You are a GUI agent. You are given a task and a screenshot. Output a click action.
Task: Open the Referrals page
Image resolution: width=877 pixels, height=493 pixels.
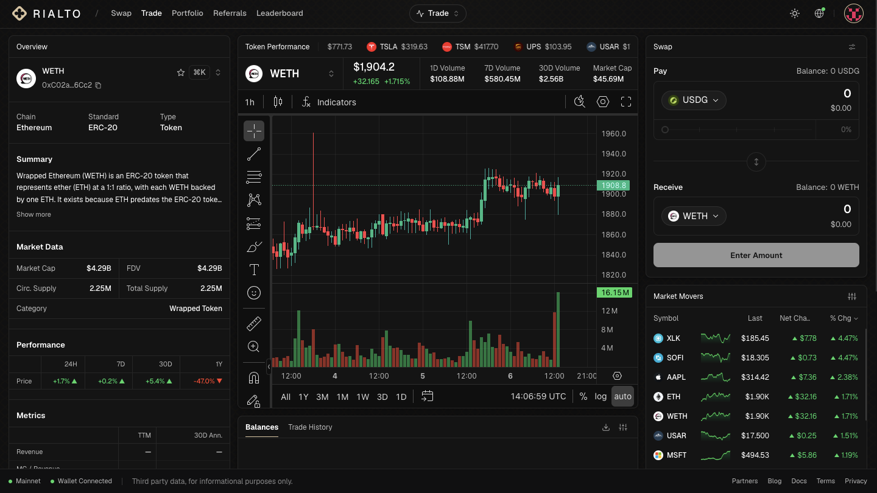tap(230, 13)
